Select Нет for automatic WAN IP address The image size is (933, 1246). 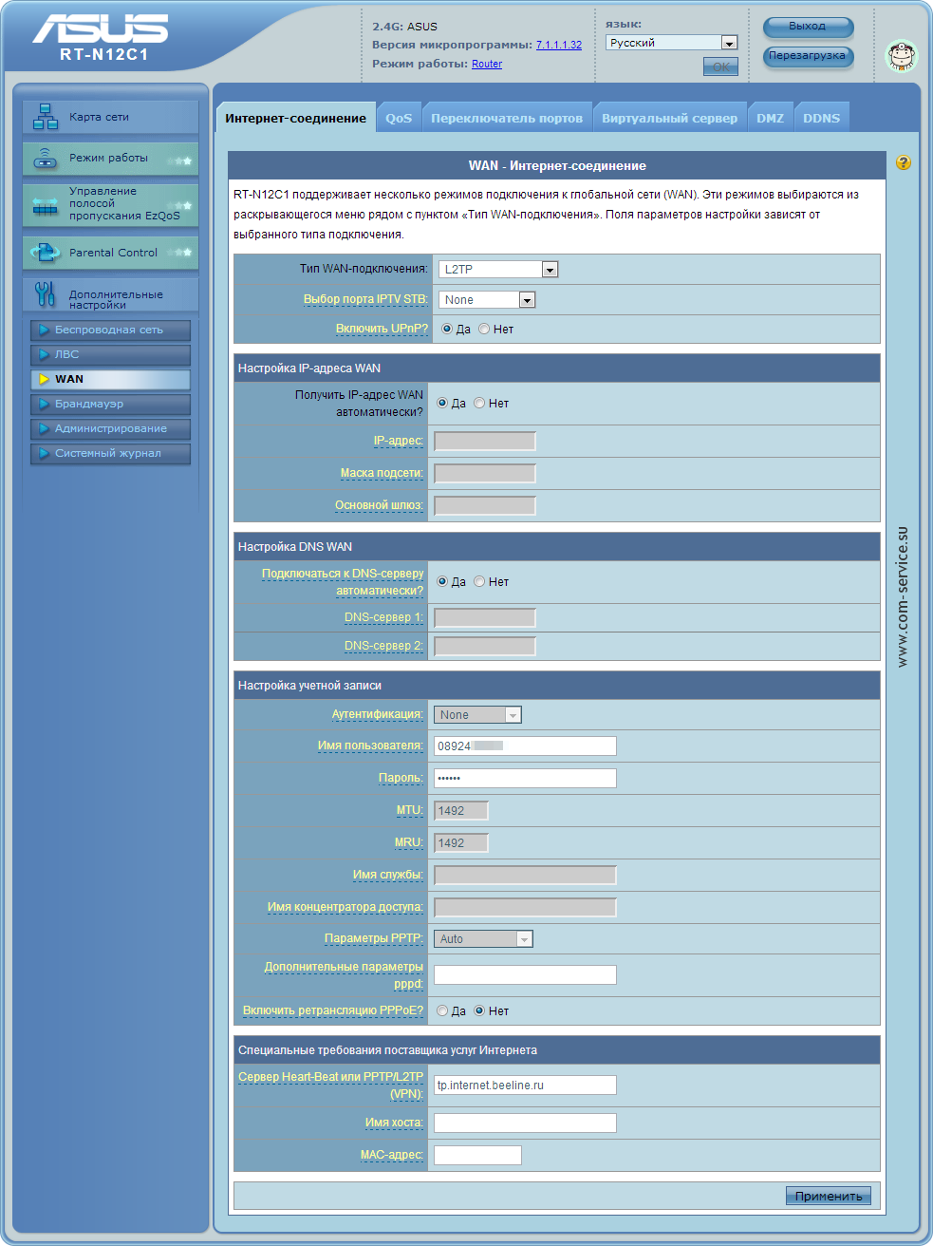(479, 404)
